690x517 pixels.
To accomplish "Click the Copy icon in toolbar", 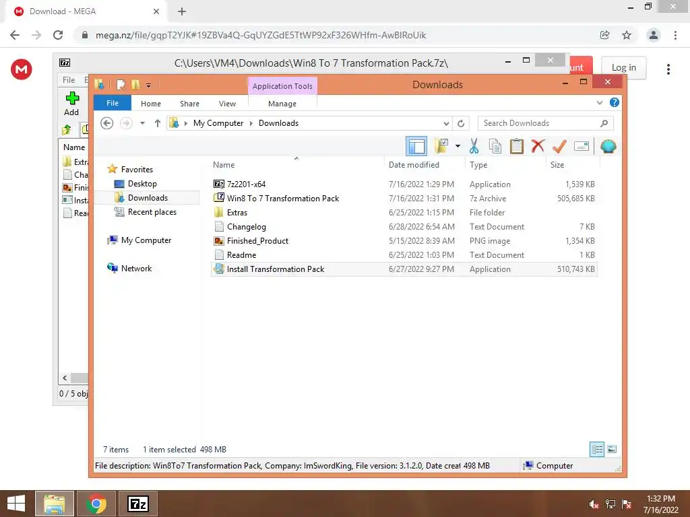I will click(495, 146).
